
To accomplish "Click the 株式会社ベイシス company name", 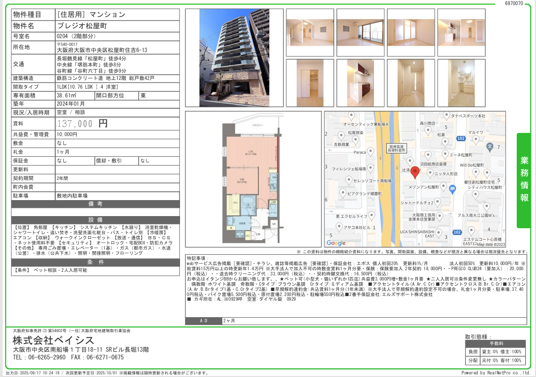I will click(x=54, y=340).
